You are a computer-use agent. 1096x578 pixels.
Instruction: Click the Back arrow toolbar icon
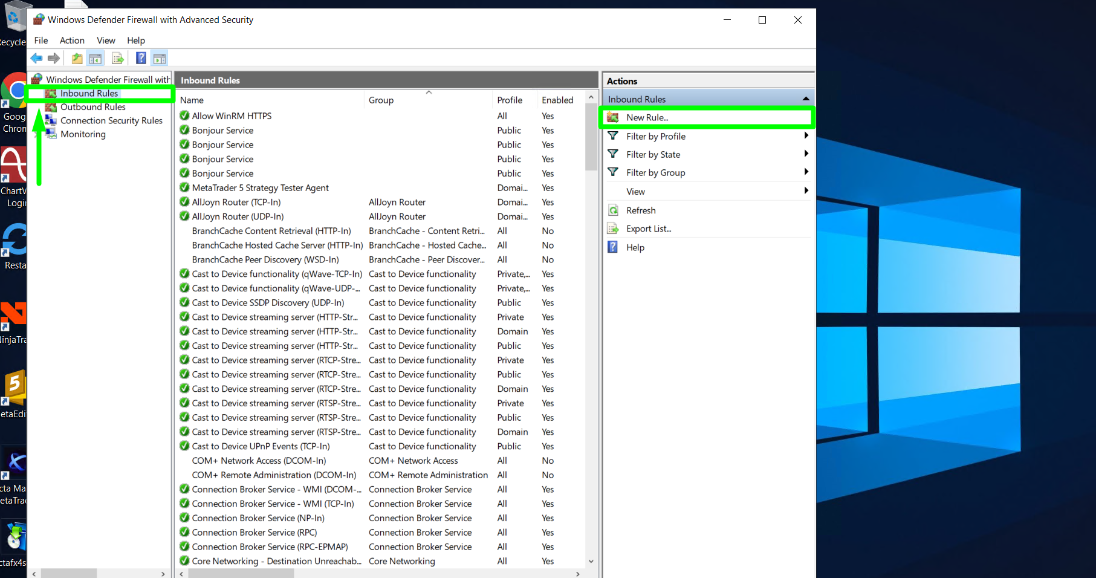(37, 59)
